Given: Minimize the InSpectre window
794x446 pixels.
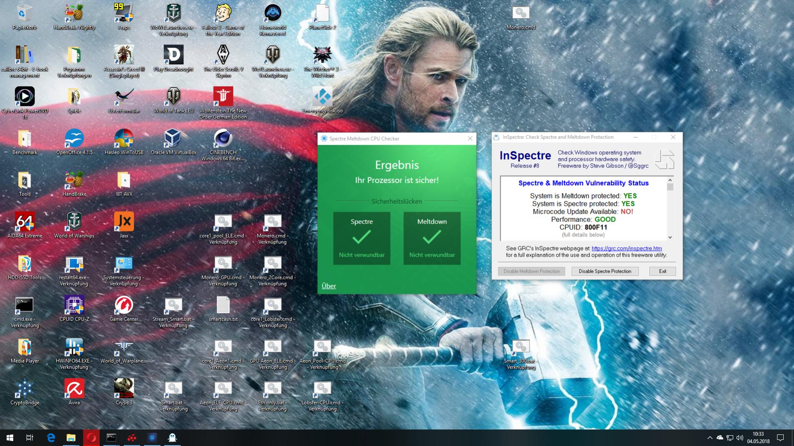Looking at the screenshot, I should pyautogui.click(x=636, y=137).
